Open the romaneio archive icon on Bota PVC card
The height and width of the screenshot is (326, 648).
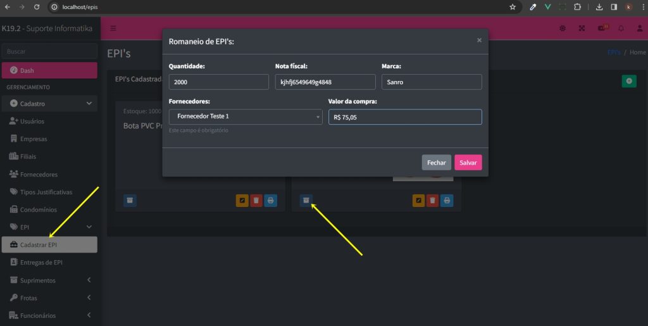pyautogui.click(x=130, y=201)
